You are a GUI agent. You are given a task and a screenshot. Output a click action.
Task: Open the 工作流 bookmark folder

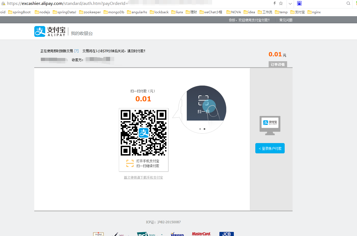coord(265,12)
